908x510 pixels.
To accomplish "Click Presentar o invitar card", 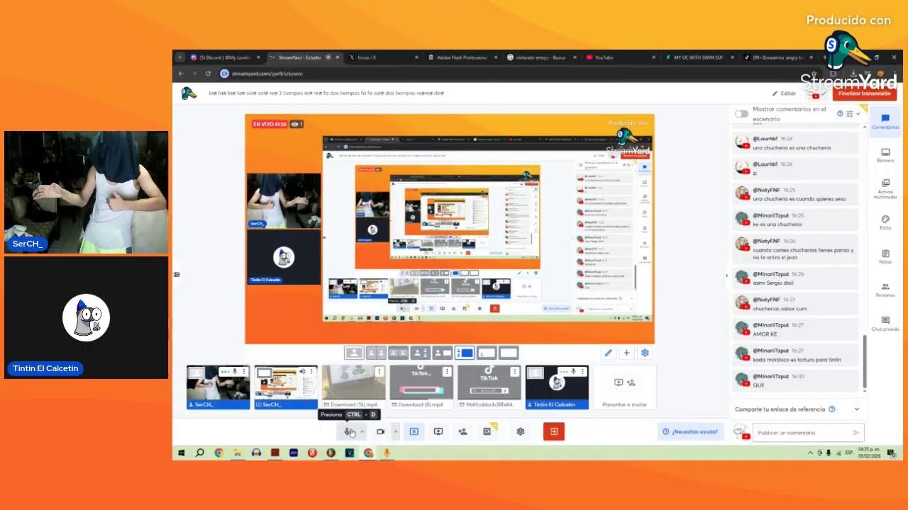I will [624, 387].
